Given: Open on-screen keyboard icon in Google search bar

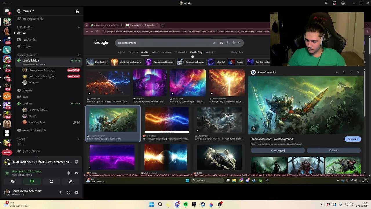Looking at the screenshot, I should (x=221, y=43).
